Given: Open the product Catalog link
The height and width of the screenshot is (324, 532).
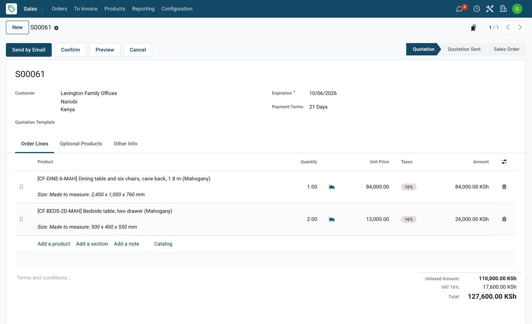Looking at the screenshot, I should coord(163,244).
